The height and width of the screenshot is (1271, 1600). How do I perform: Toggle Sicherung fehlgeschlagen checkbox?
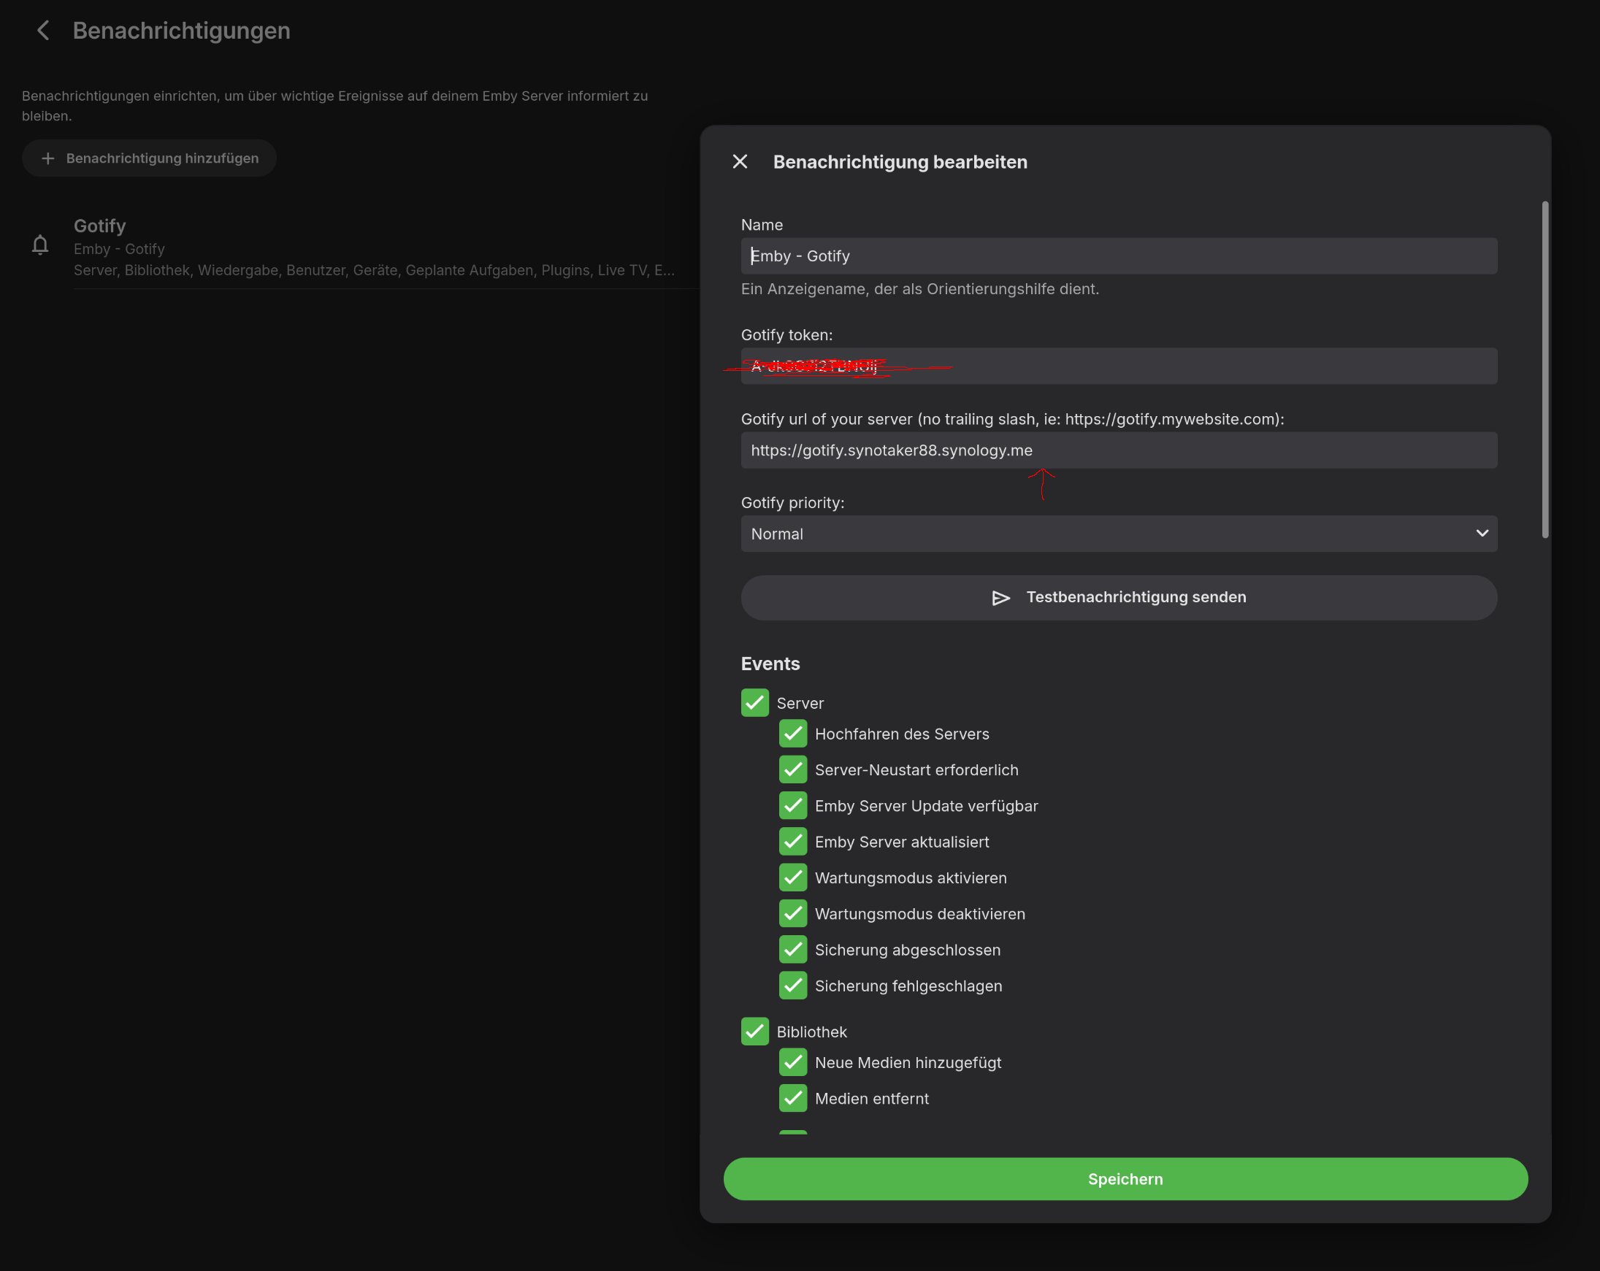[792, 986]
